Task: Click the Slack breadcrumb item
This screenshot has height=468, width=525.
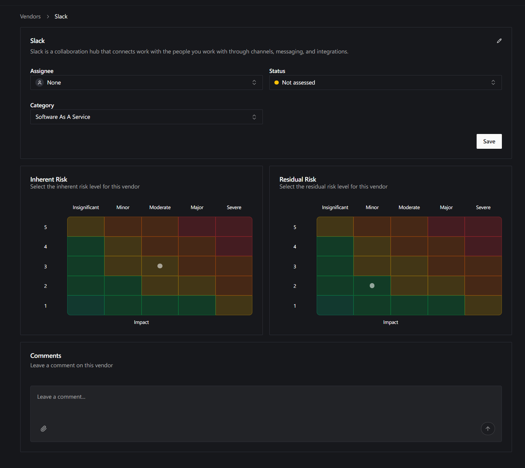Action: [x=61, y=17]
